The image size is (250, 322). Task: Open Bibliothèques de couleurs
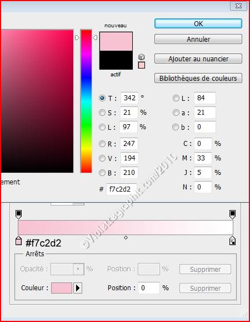(198, 78)
